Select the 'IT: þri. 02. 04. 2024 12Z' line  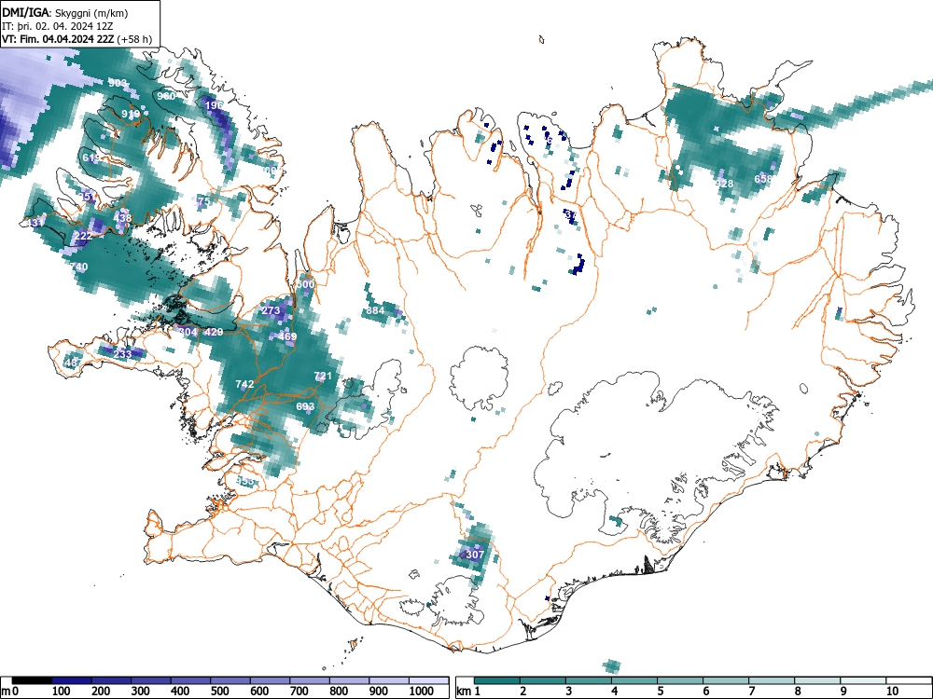tap(58, 26)
